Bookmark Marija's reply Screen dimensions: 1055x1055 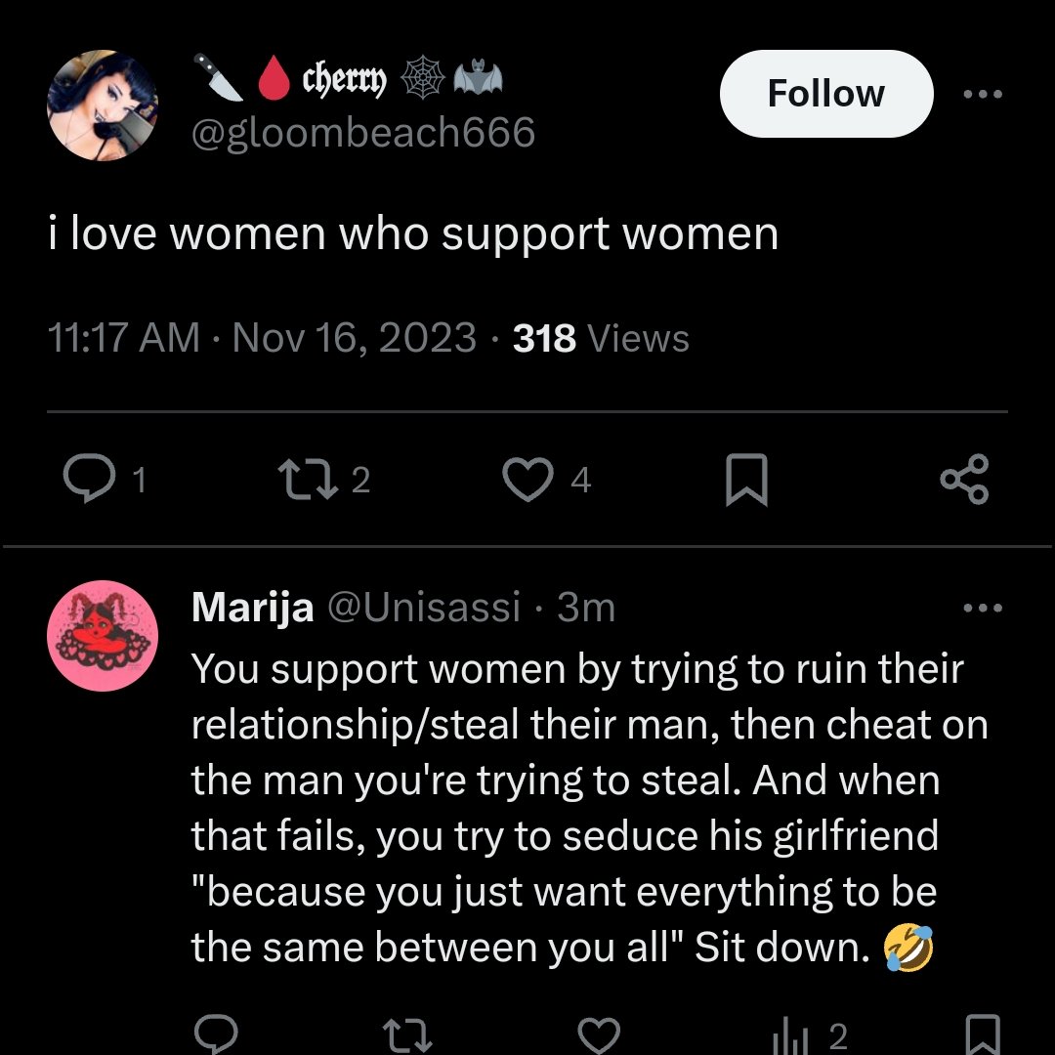click(983, 1035)
